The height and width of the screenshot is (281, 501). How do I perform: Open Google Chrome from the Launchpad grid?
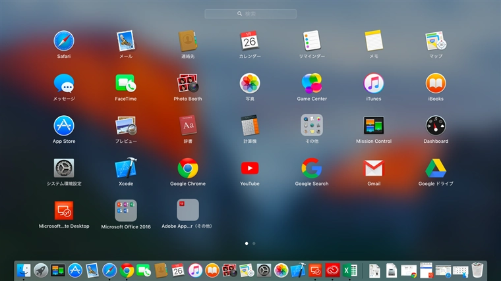click(x=188, y=168)
